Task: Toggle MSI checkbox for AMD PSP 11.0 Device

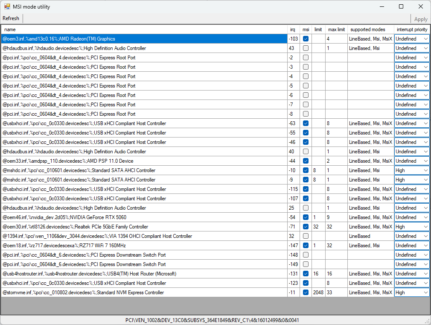Action: [306, 161]
